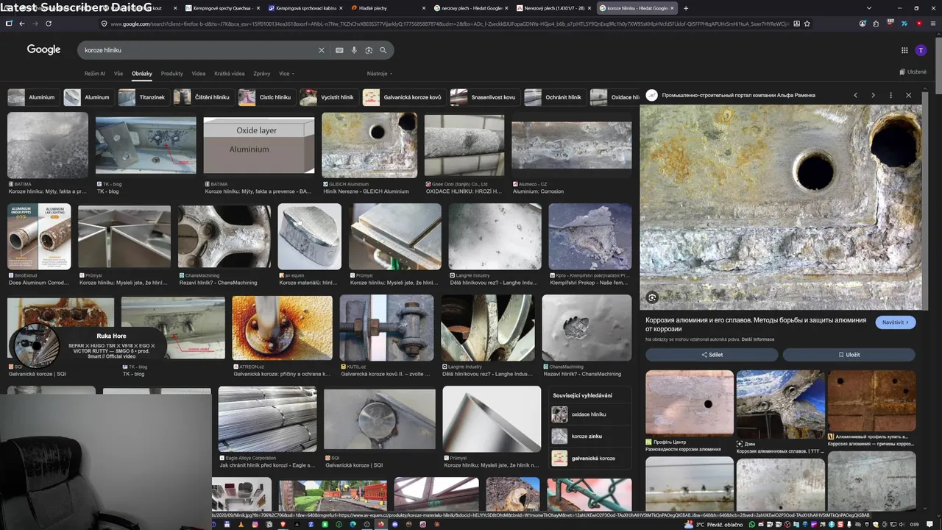Go back with the browser back arrow
942x530 pixels.
pos(22,24)
